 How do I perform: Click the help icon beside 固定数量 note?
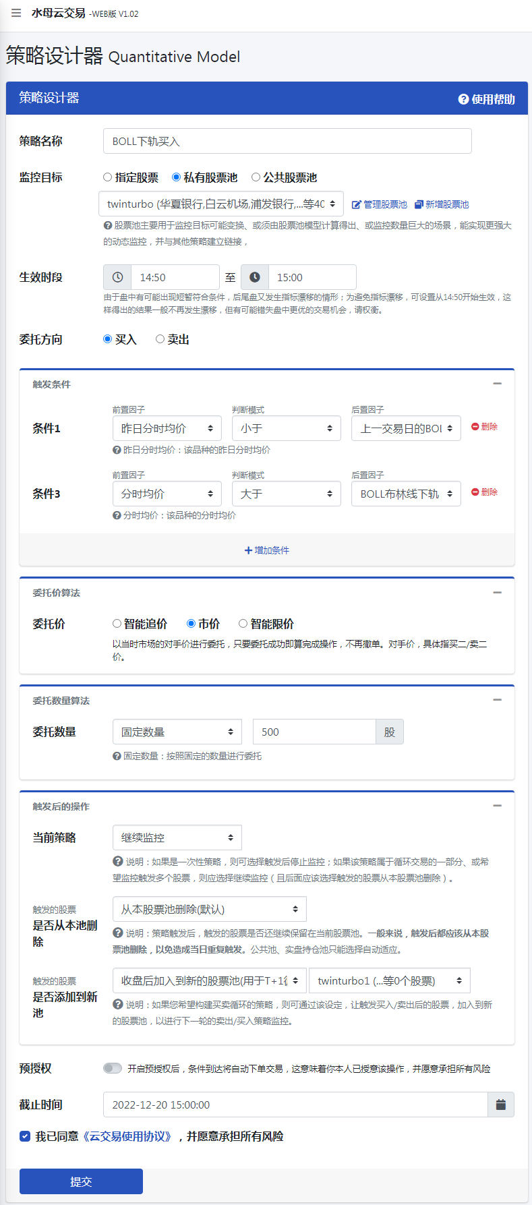117,756
